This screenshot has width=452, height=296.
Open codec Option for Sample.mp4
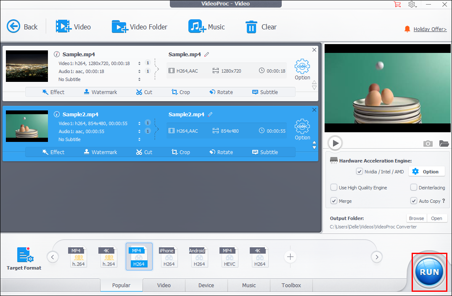click(x=302, y=69)
